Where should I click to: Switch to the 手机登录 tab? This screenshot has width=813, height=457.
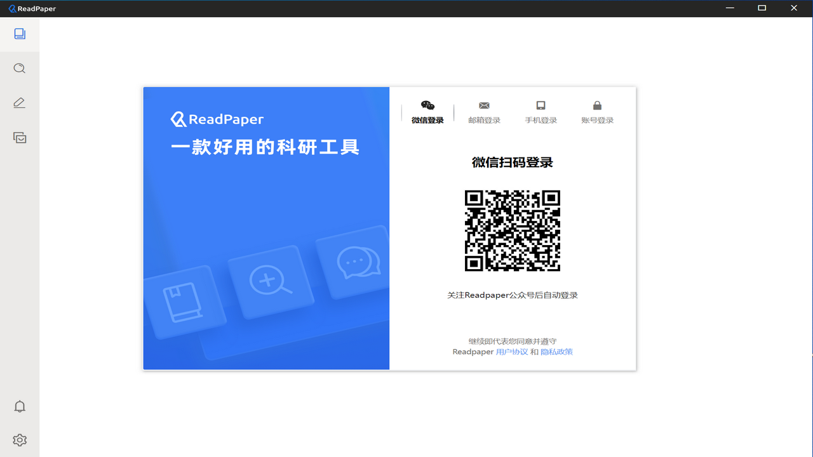click(541, 121)
